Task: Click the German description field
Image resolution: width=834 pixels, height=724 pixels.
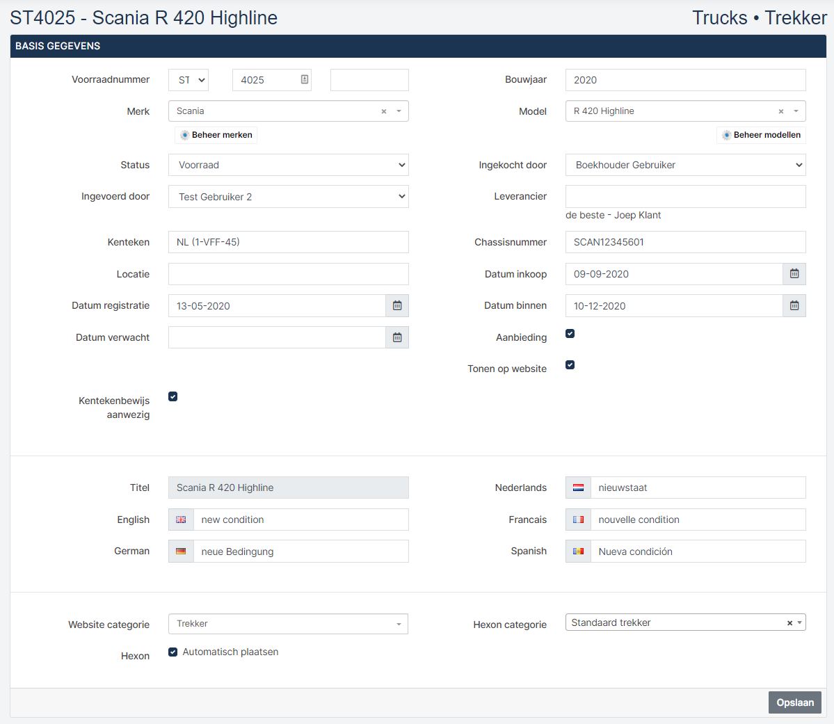Action: 301,552
